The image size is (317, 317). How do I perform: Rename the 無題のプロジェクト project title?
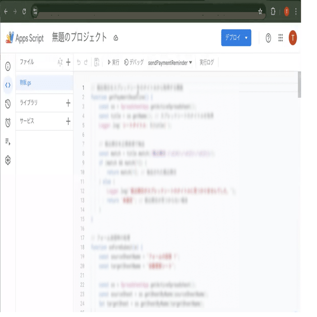[79, 37]
